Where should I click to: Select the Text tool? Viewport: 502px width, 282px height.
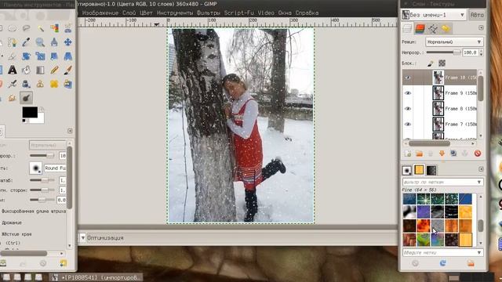13,70
